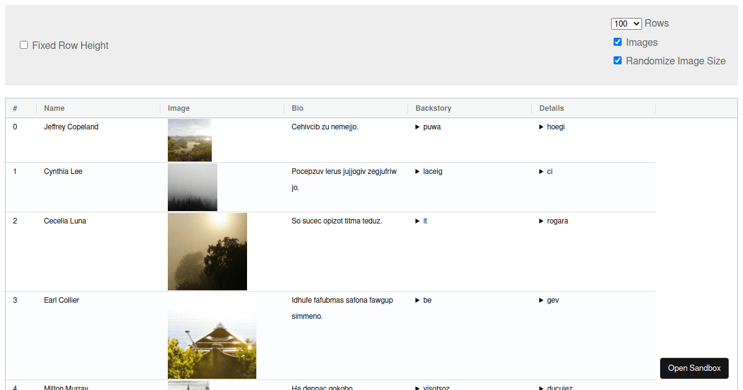
Task: Expand the 'it' backstory disclosure
Action: pyautogui.click(x=421, y=221)
